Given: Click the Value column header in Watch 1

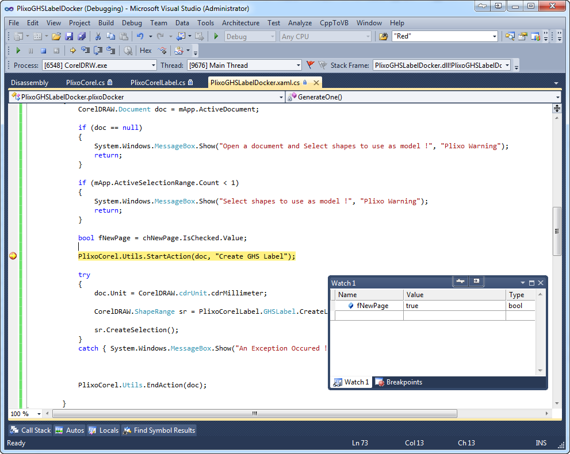Looking at the screenshot, I should click(454, 295).
